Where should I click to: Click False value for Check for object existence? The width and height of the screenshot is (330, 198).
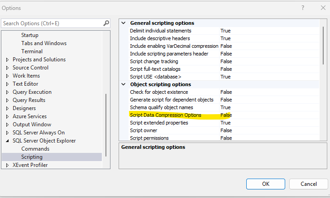[226, 92]
